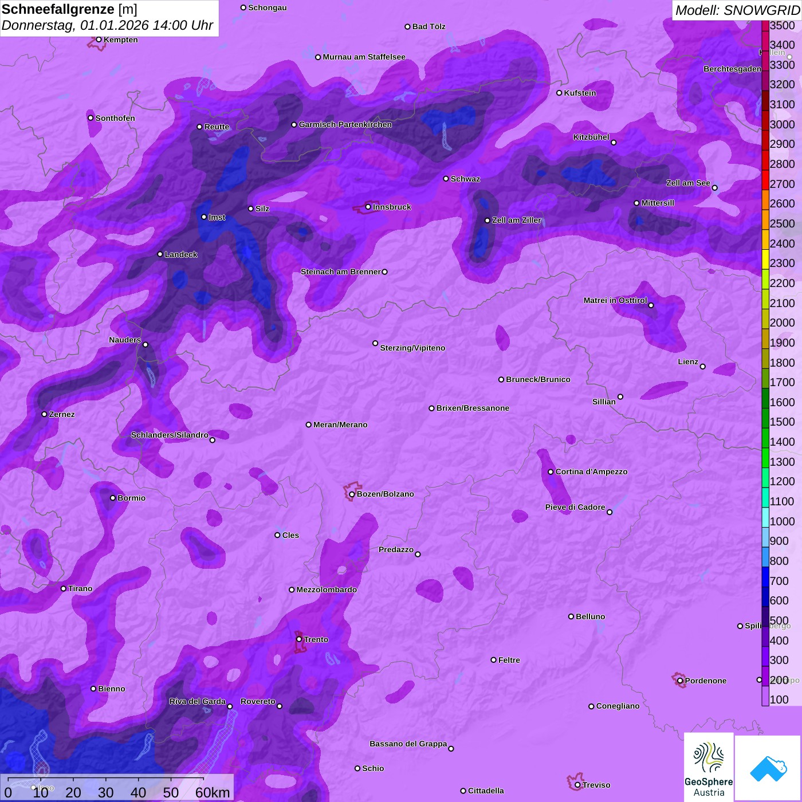802x802 pixels.
Task: Click the "Sterzing/Vipiteno" label
Action: pos(412,348)
